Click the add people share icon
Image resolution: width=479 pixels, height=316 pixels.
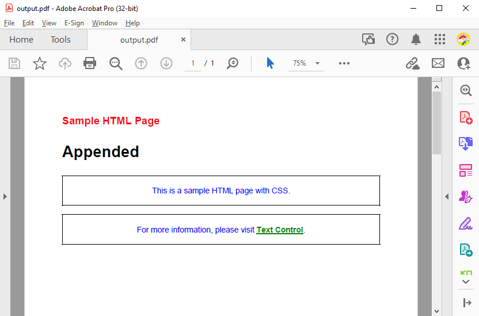point(463,63)
